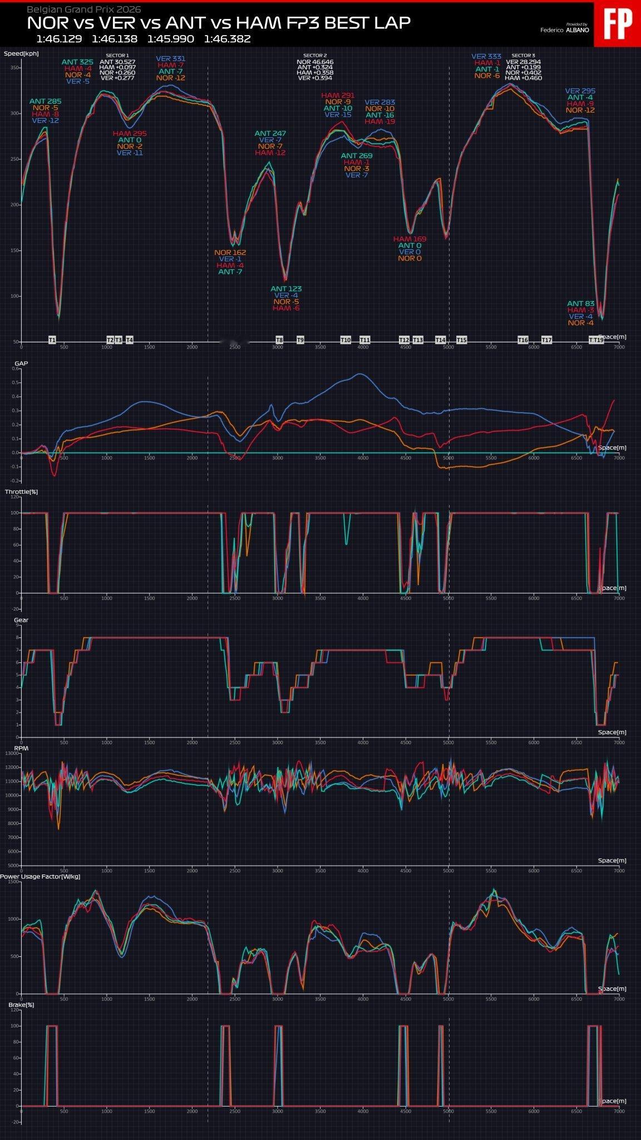Click the 'ANT 325' speed annotation
Screen dimensions: 641x1140
tap(78, 62)
